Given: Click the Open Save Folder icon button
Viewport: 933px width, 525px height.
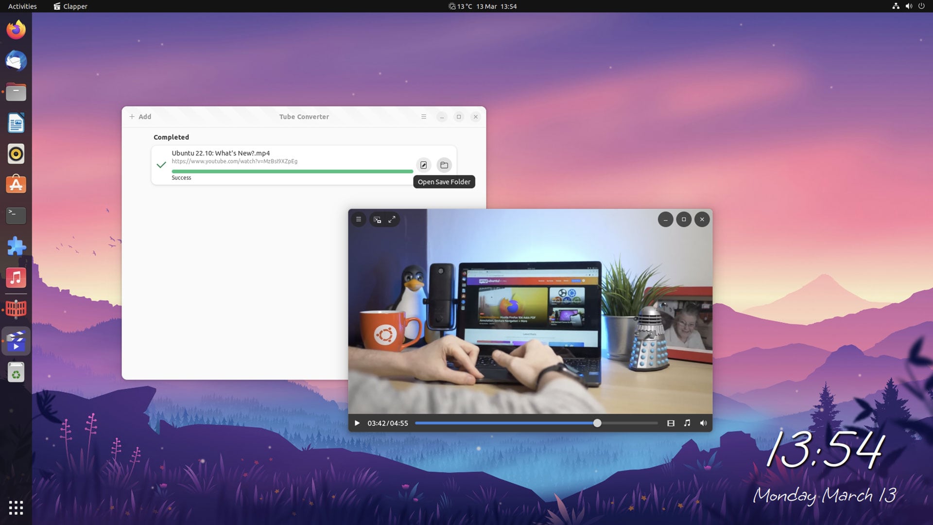Looking at the screenshot, I should 444,165.
